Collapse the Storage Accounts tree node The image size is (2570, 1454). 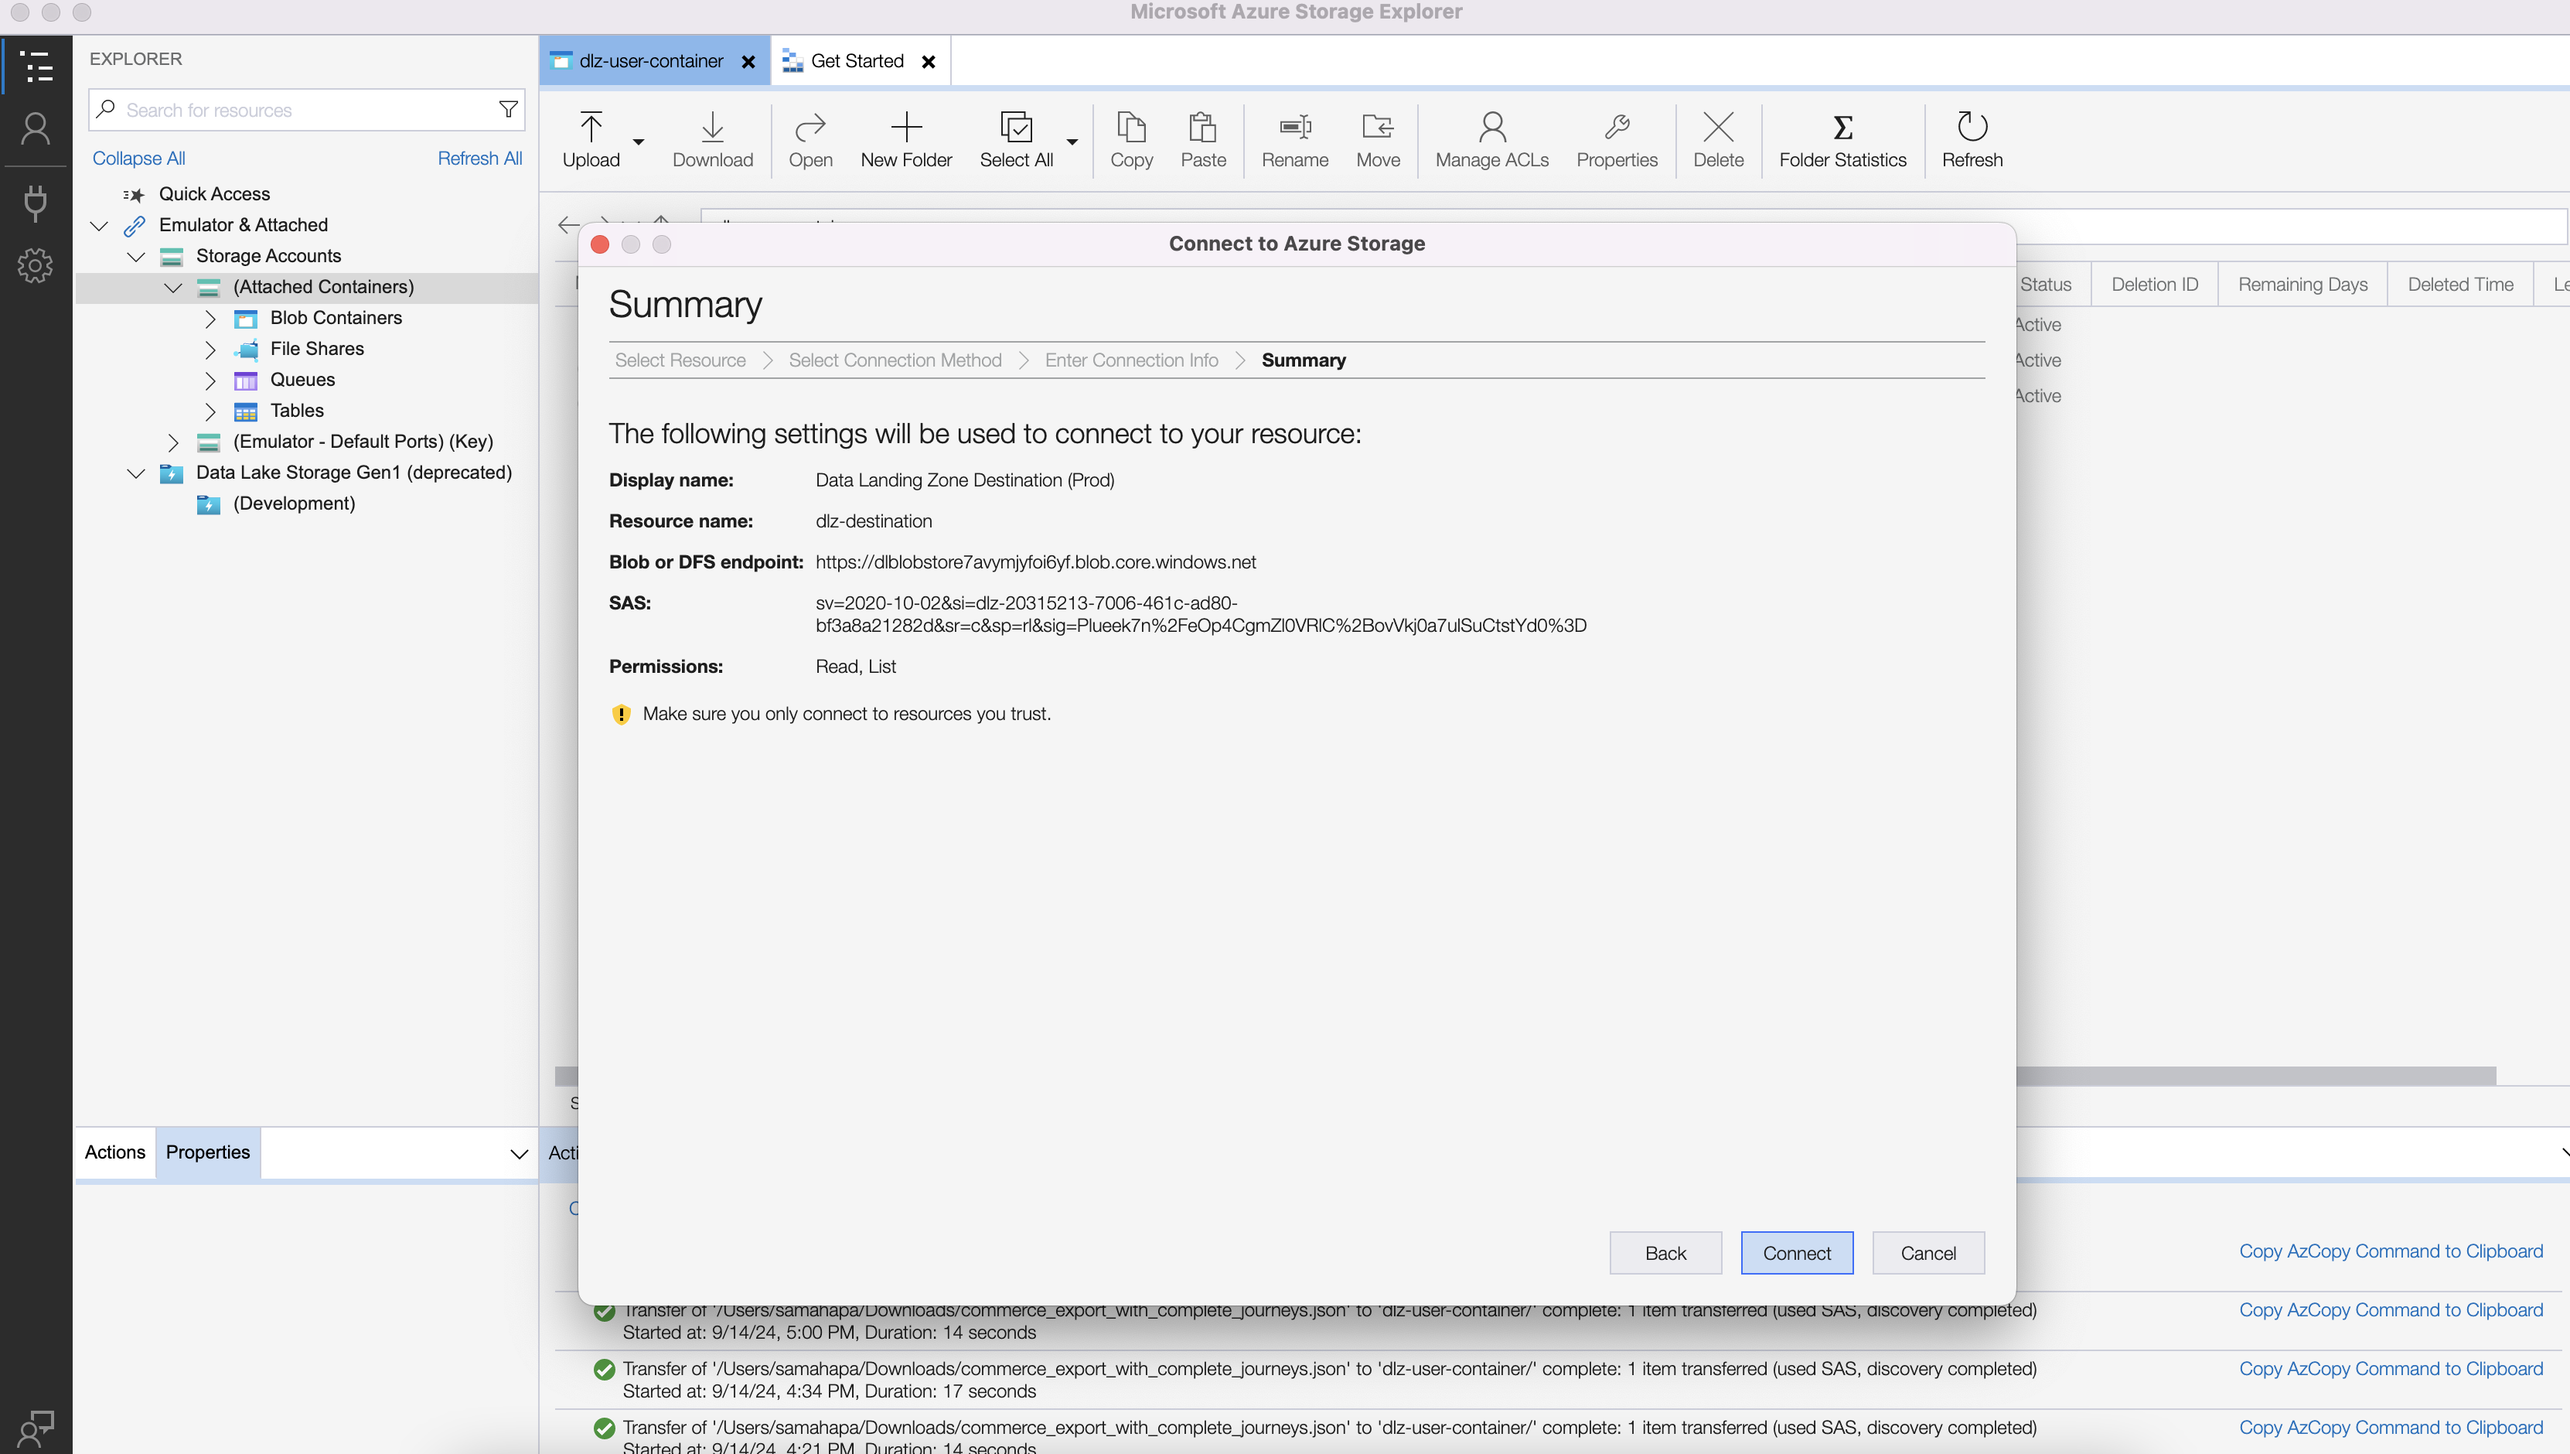(x=136, y=257)
